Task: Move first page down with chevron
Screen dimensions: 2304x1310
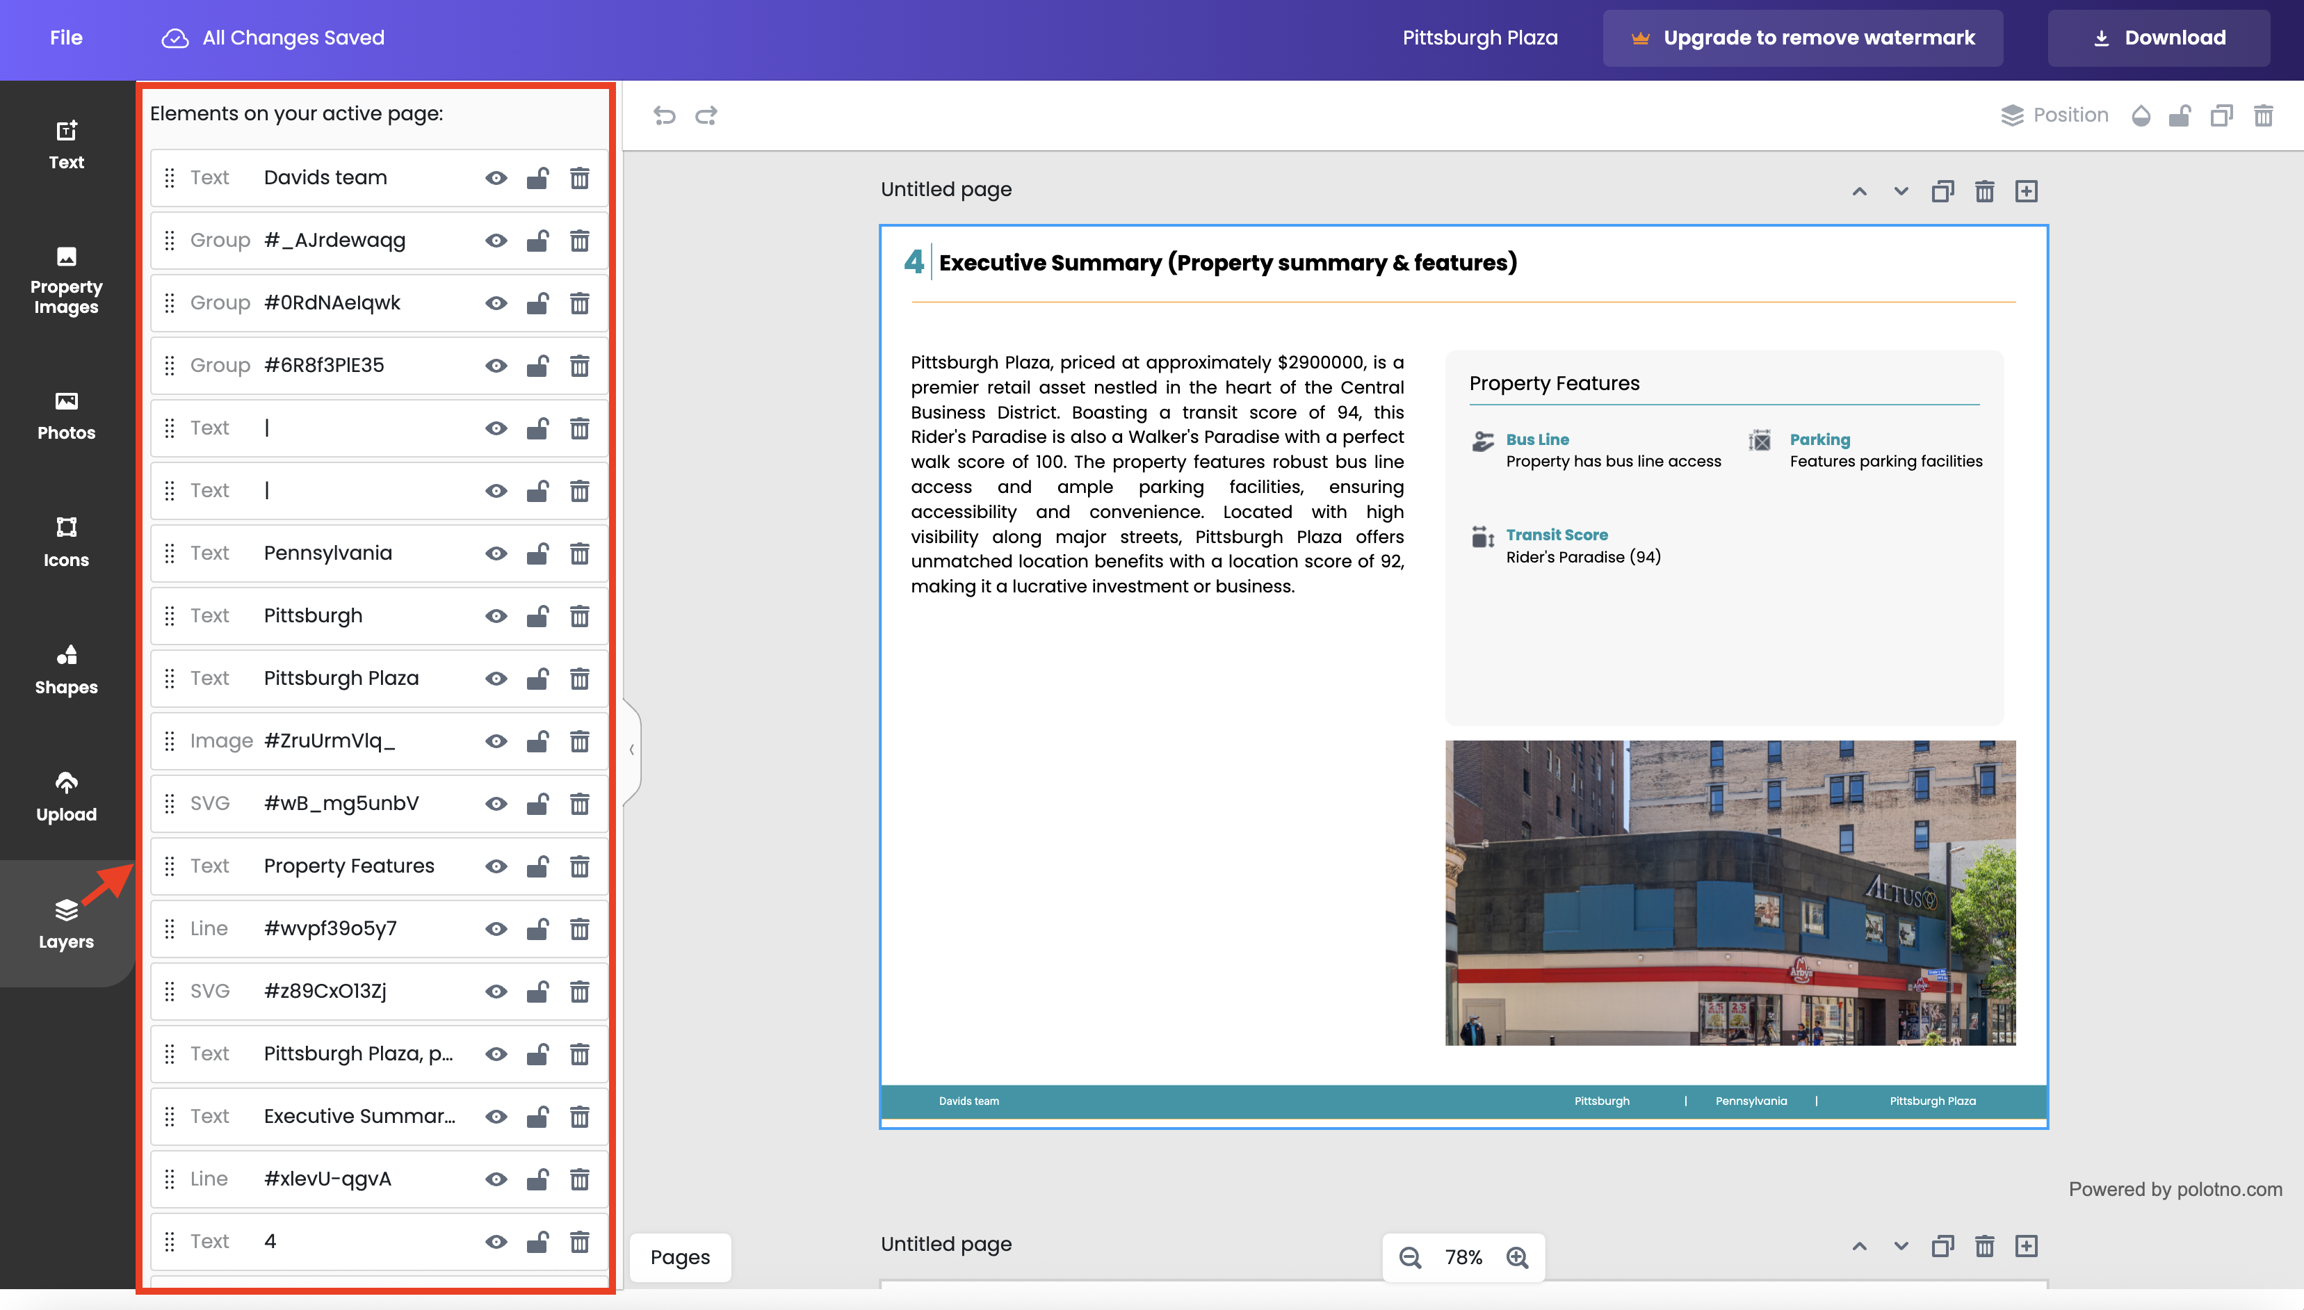Action: click(x=1900, y=191)
